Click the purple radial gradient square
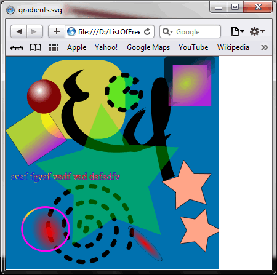 [190, 86]
